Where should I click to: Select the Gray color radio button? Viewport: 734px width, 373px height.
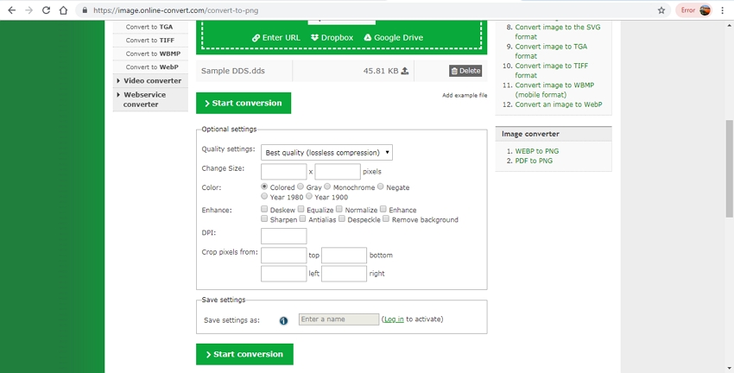pyautogui.click(x=301, y=186)
